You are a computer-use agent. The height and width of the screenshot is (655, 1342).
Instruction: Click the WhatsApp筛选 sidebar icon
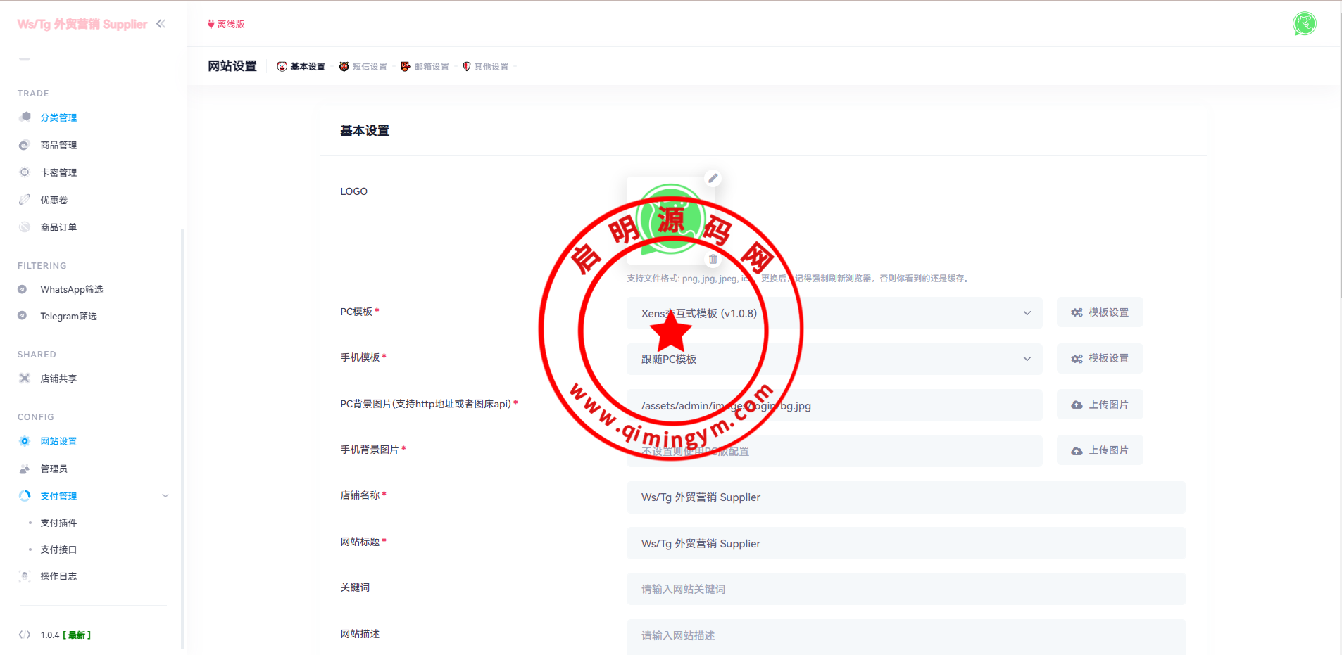pyautogui.click(x=23, y=289)
